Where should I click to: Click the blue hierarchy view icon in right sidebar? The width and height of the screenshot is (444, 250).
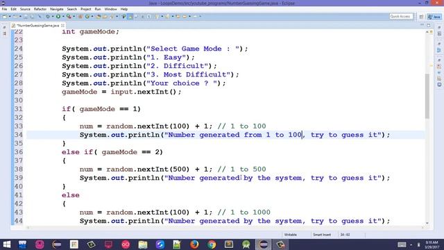[x=439, y=50]
